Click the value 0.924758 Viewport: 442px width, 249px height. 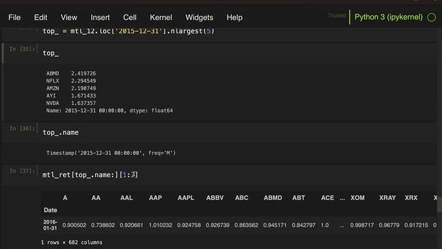click(189, 225)
